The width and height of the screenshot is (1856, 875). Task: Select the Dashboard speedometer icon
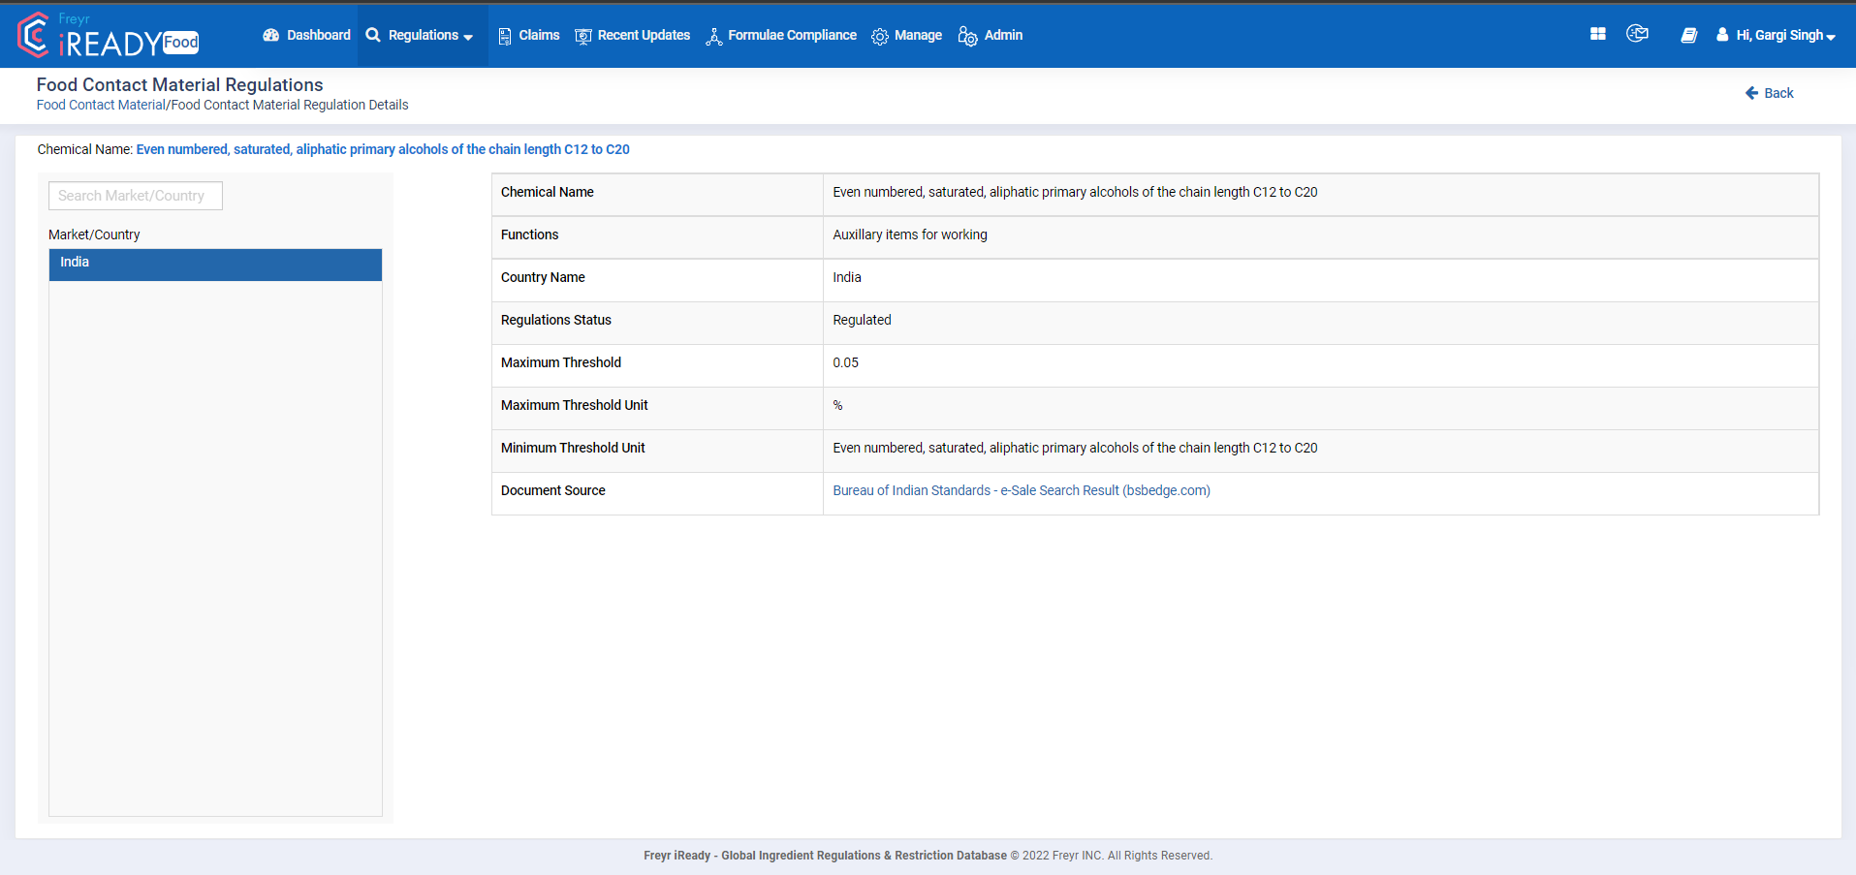(x=269, y=35)
